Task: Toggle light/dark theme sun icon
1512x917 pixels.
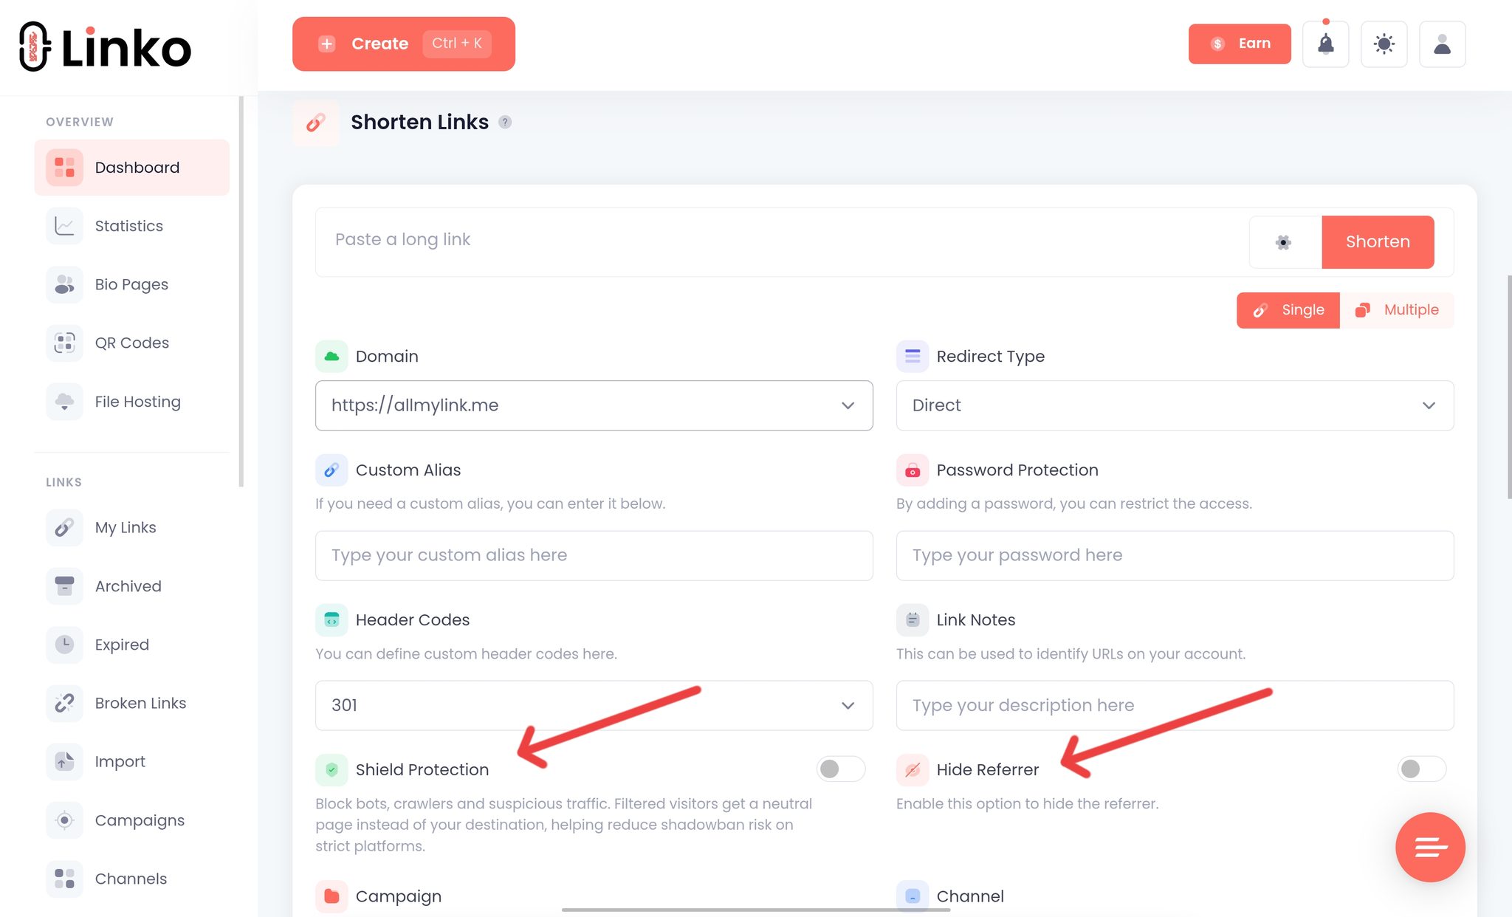Action: point(1384,44)
